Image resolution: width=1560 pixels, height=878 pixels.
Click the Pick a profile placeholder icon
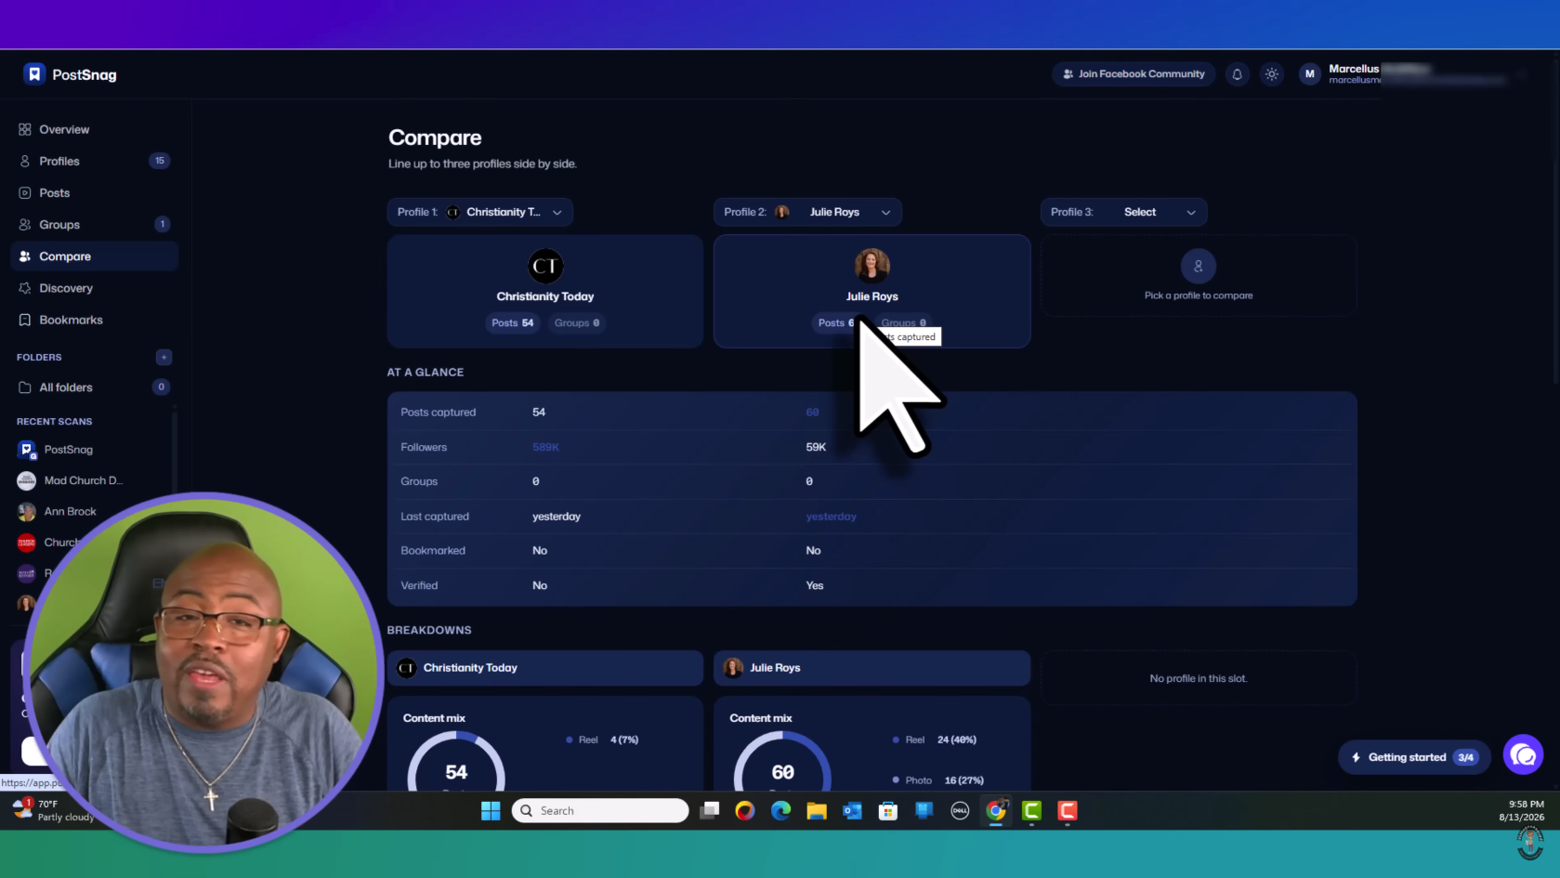pyautogui.click(x=1199, y=267)
